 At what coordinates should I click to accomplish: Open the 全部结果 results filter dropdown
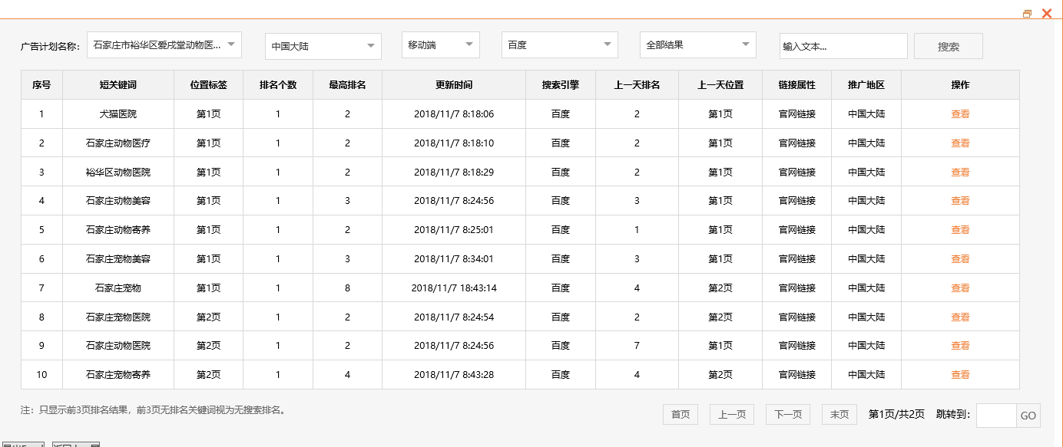coord(697,44)
